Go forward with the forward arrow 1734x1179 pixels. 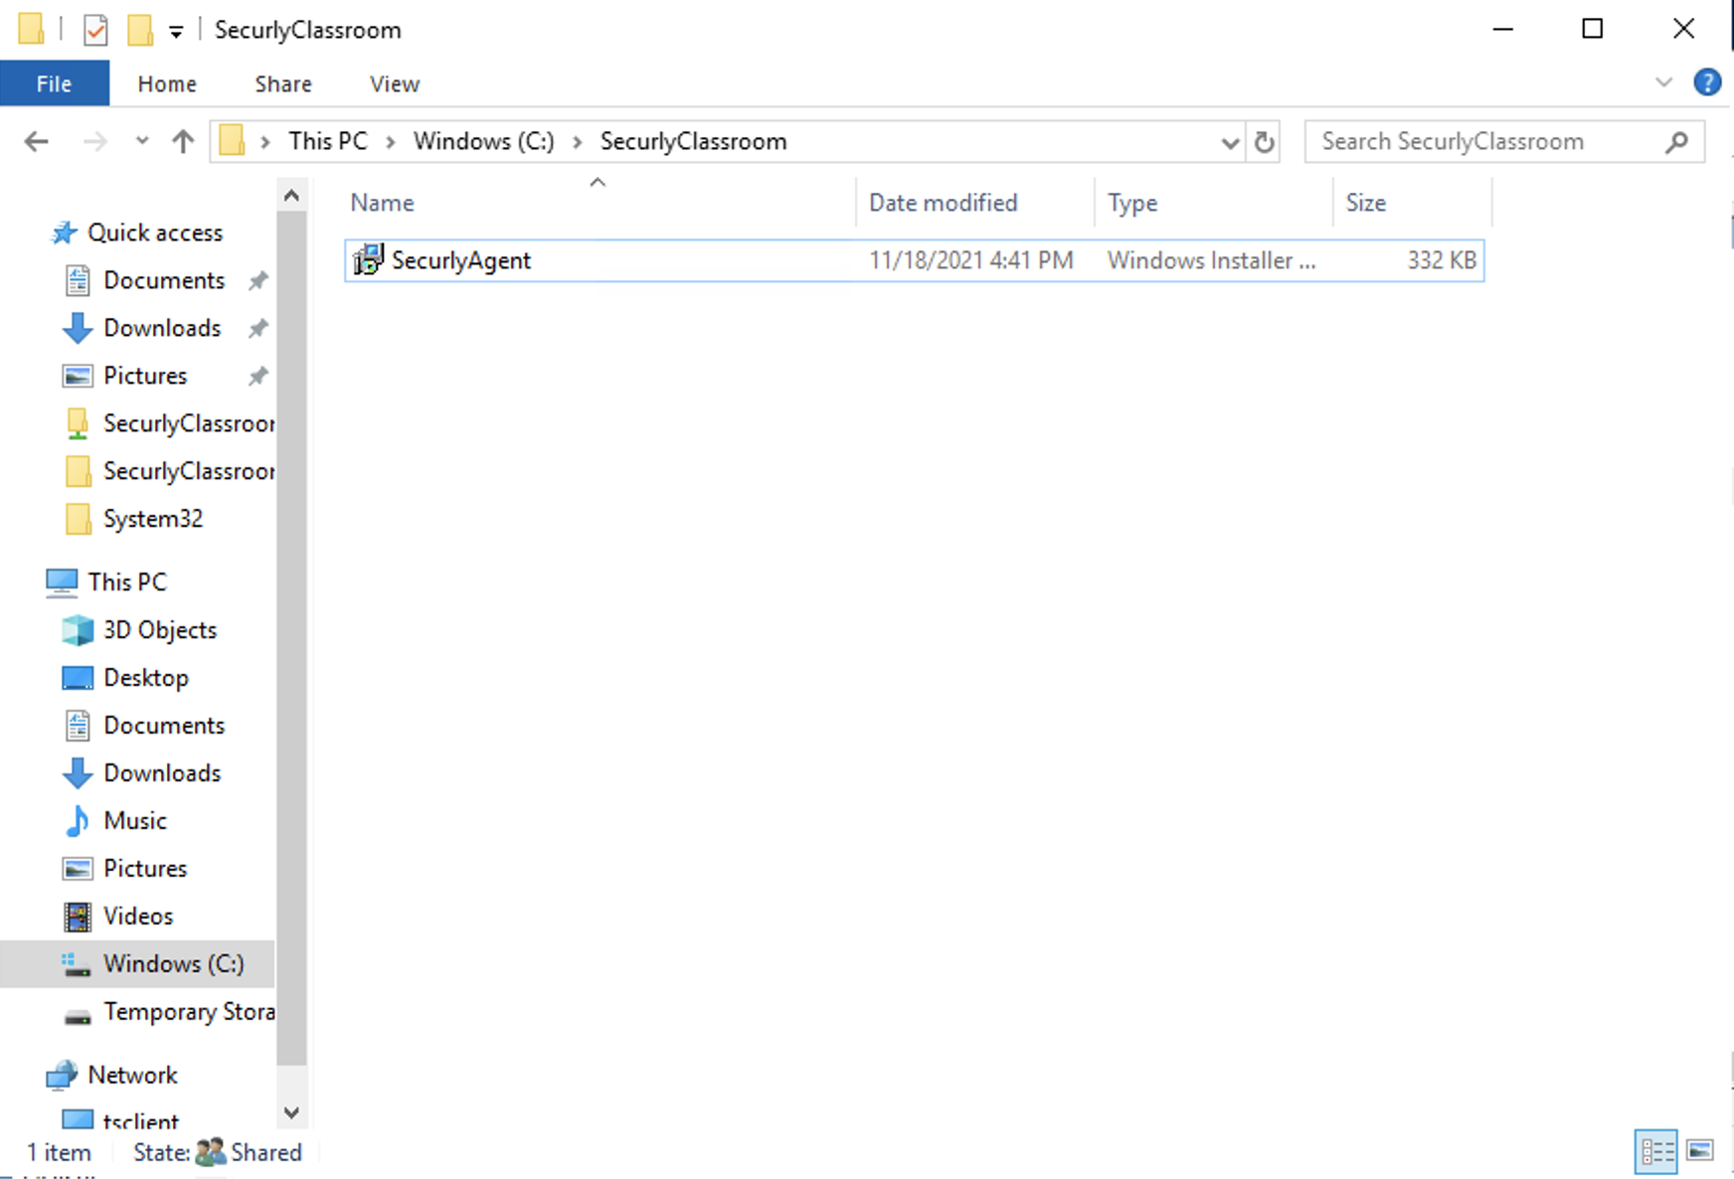94,141
